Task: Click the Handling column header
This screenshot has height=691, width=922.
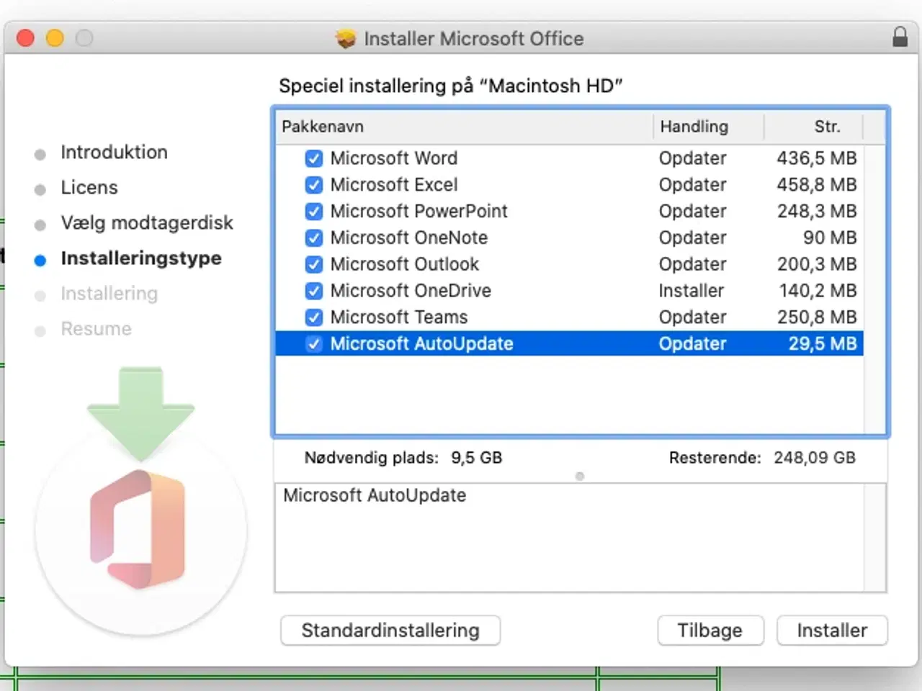Action: tap(709, 127)
